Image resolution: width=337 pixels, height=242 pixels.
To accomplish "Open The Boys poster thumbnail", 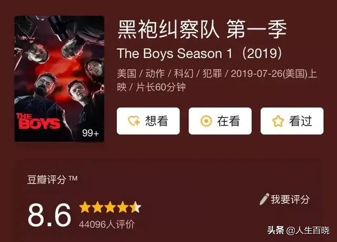I will click(x=60, y=79).
